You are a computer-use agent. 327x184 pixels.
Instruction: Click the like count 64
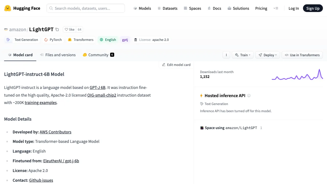tap(79, 29)
